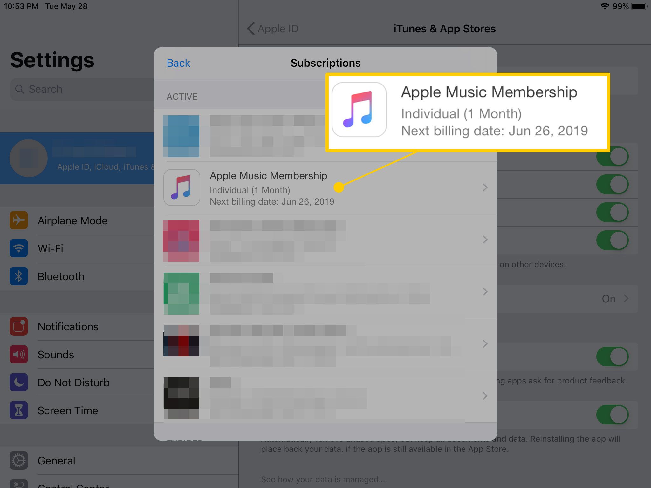Tap 'Next billing date: Jun 26, 2019' in list
This screenshot has height=488, width=651.
(272, 201)
